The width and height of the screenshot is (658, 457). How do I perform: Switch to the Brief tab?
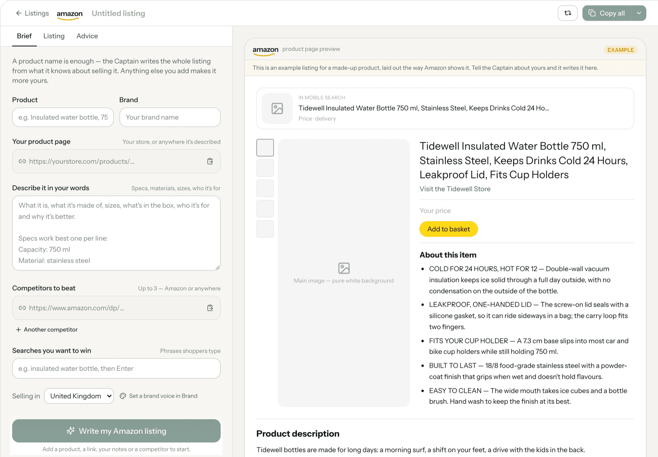[x=24, y=36]
